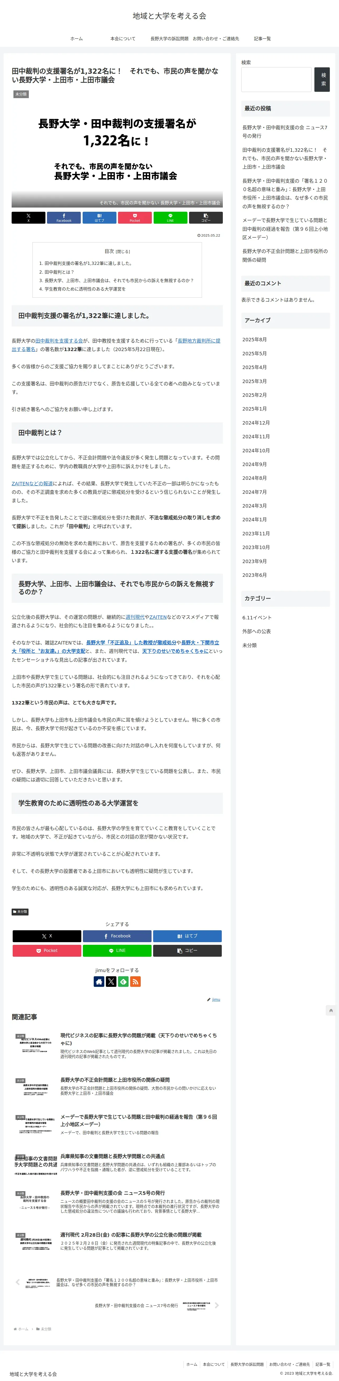
Task: Open category 6.11イベント
Action: [257, 618]
